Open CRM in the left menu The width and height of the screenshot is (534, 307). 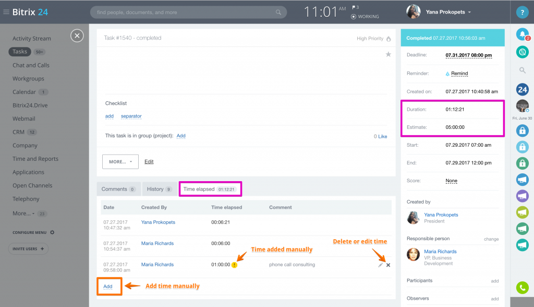(18, 132)
